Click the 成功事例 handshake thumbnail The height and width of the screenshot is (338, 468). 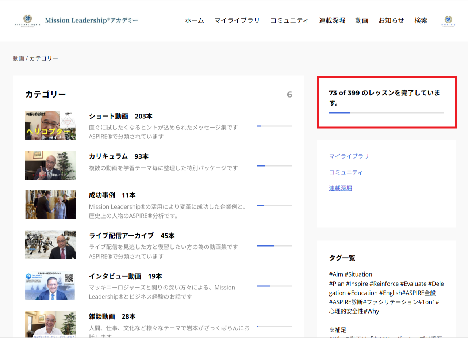51,204
